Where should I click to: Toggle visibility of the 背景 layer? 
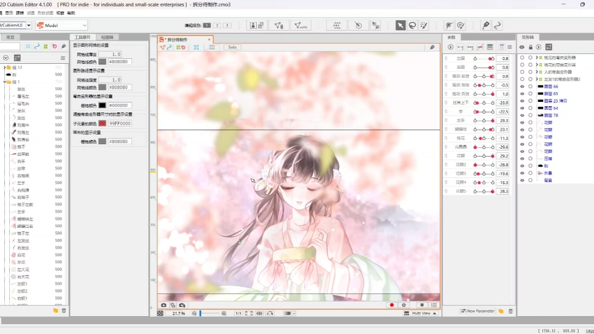coord(522,181)
